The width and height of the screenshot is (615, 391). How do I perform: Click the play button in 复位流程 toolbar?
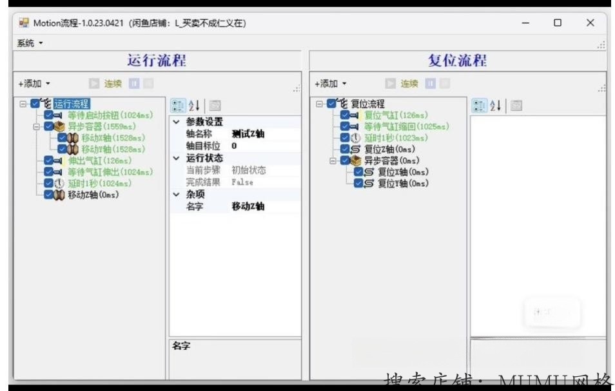tap(390, 84)
